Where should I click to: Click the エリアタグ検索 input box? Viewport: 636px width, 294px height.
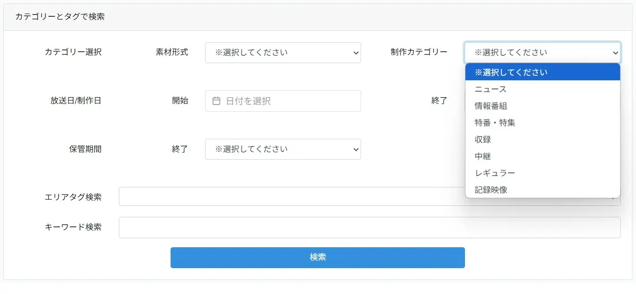click(x=290, y=196)
